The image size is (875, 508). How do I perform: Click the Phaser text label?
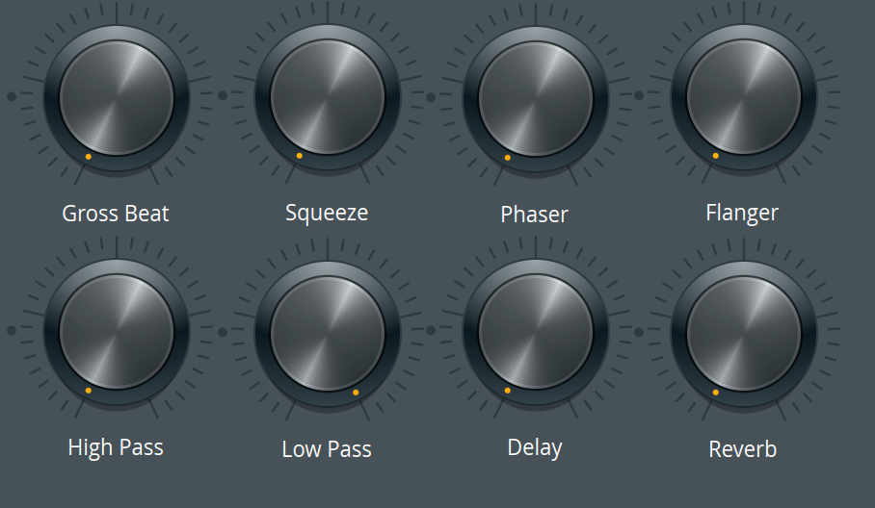[x=535, y=215]
